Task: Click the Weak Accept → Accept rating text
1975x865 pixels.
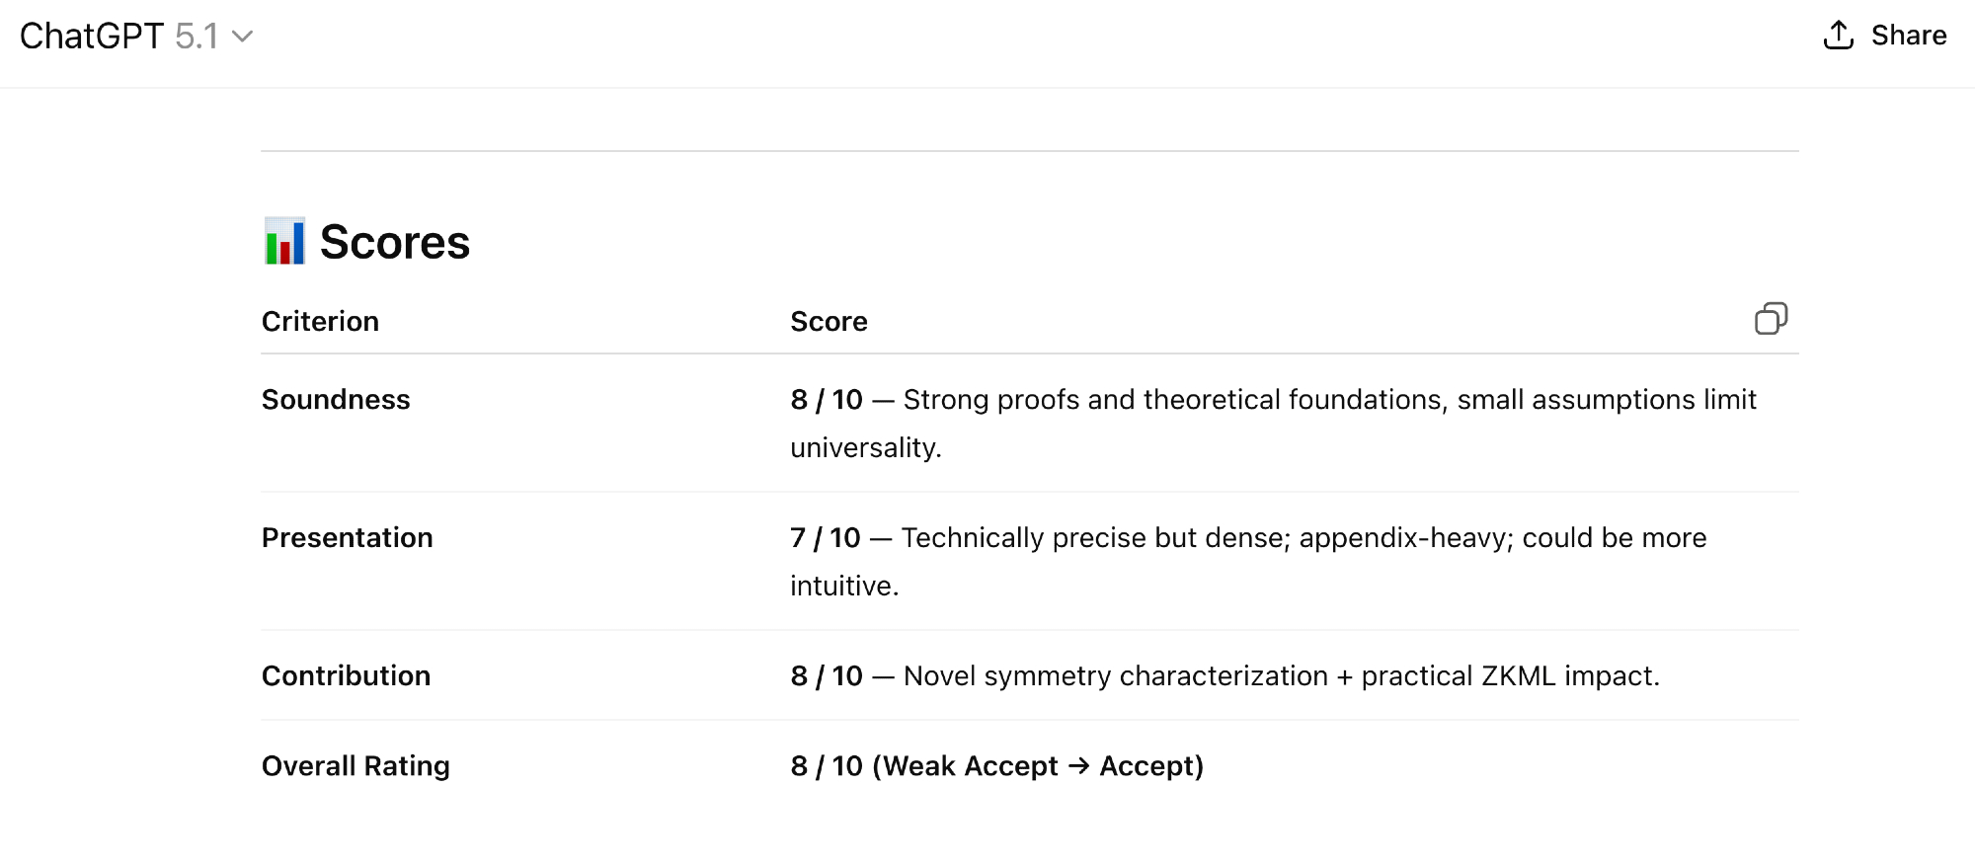Action: tap(1038, 766)
